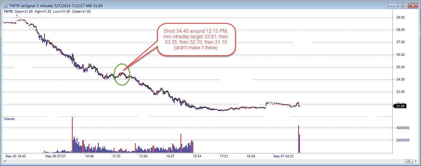
Task: Click the May 06 07:57 time label
Action: click(x=56, y=156)
